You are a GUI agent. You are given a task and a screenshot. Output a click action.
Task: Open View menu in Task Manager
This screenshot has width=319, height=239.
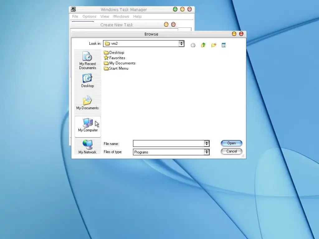tap(105, 16)
